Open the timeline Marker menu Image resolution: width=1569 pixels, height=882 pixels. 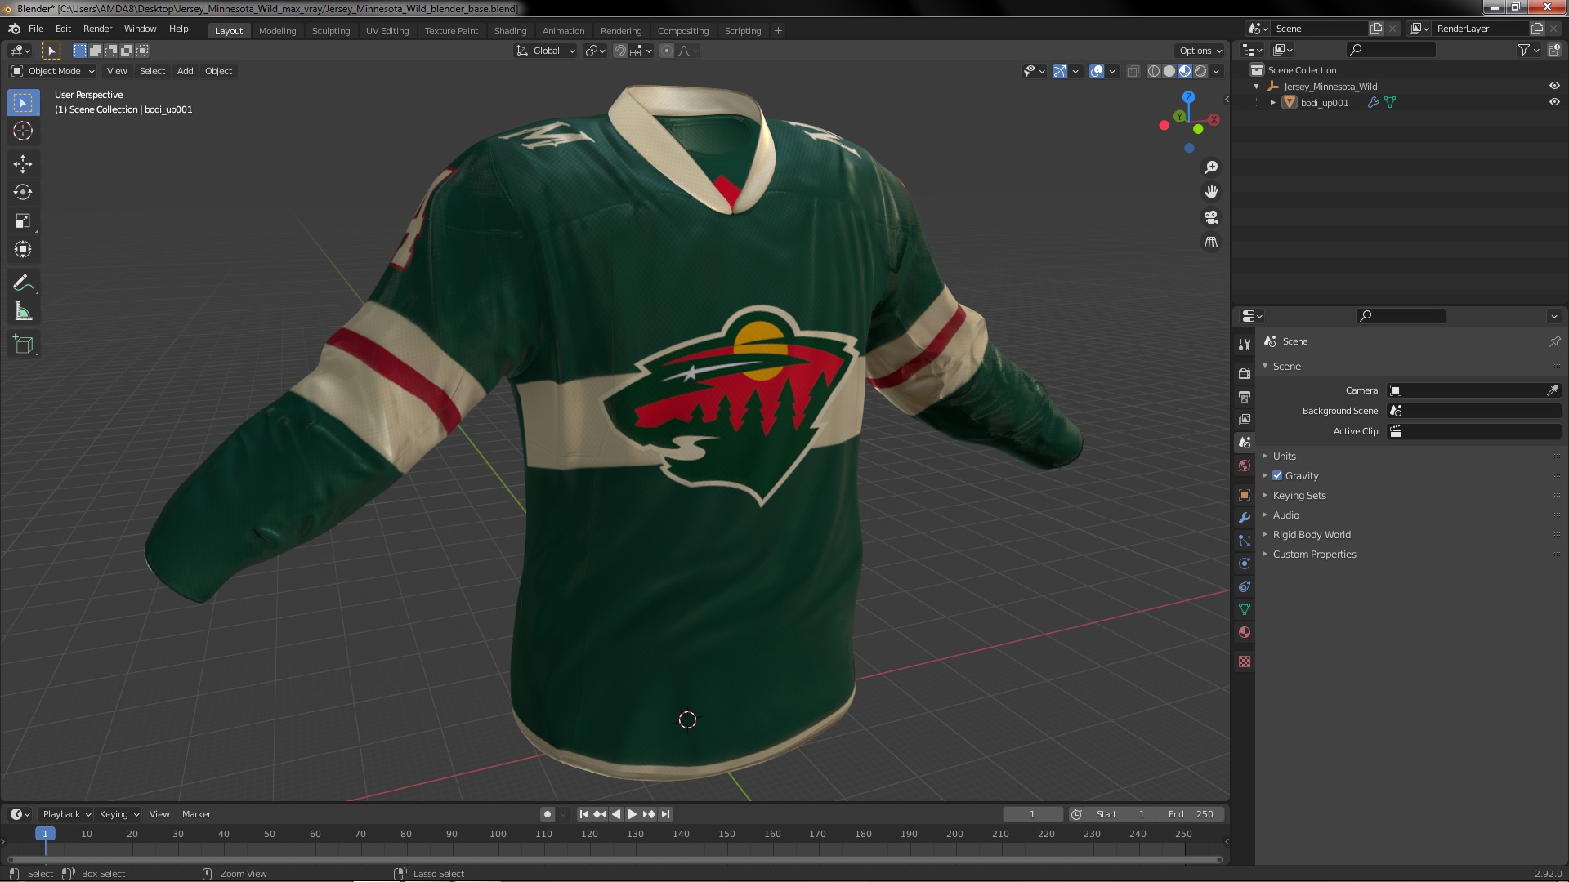196,814
